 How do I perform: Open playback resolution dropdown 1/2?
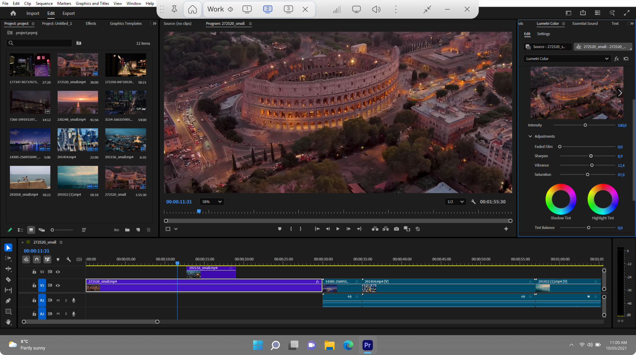[x=455, y=202]
